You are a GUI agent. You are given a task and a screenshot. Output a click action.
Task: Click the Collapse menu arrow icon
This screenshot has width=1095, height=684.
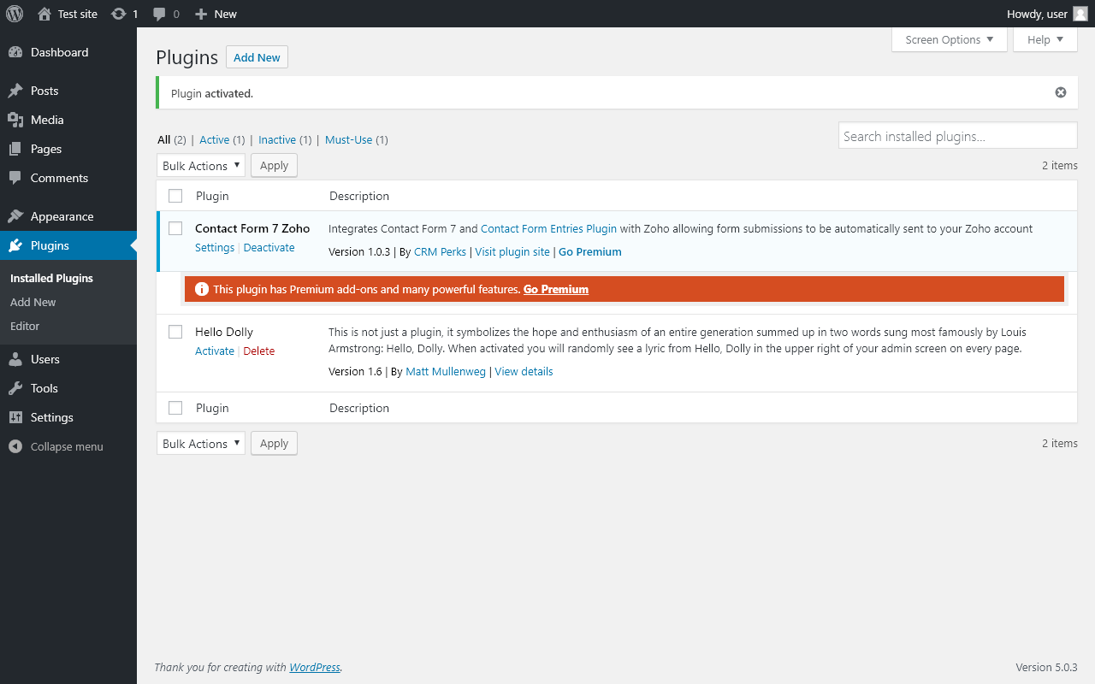tap(15, 446)
